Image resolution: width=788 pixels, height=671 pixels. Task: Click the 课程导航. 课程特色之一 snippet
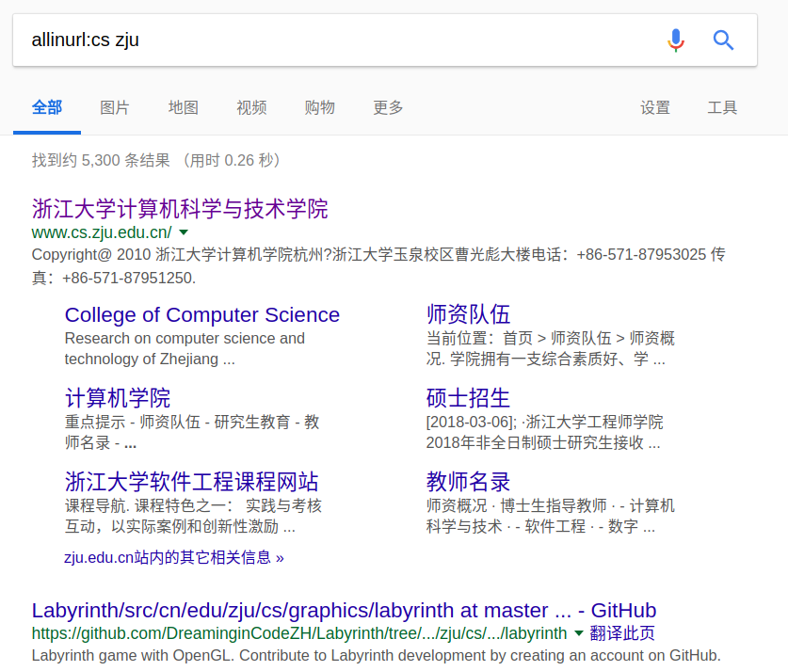(193, 516)
